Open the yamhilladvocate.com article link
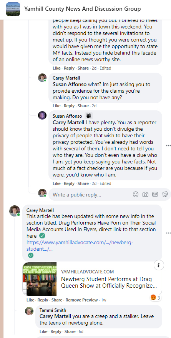Viewport: 171px width, 338px height. click(x=80, y=246)
